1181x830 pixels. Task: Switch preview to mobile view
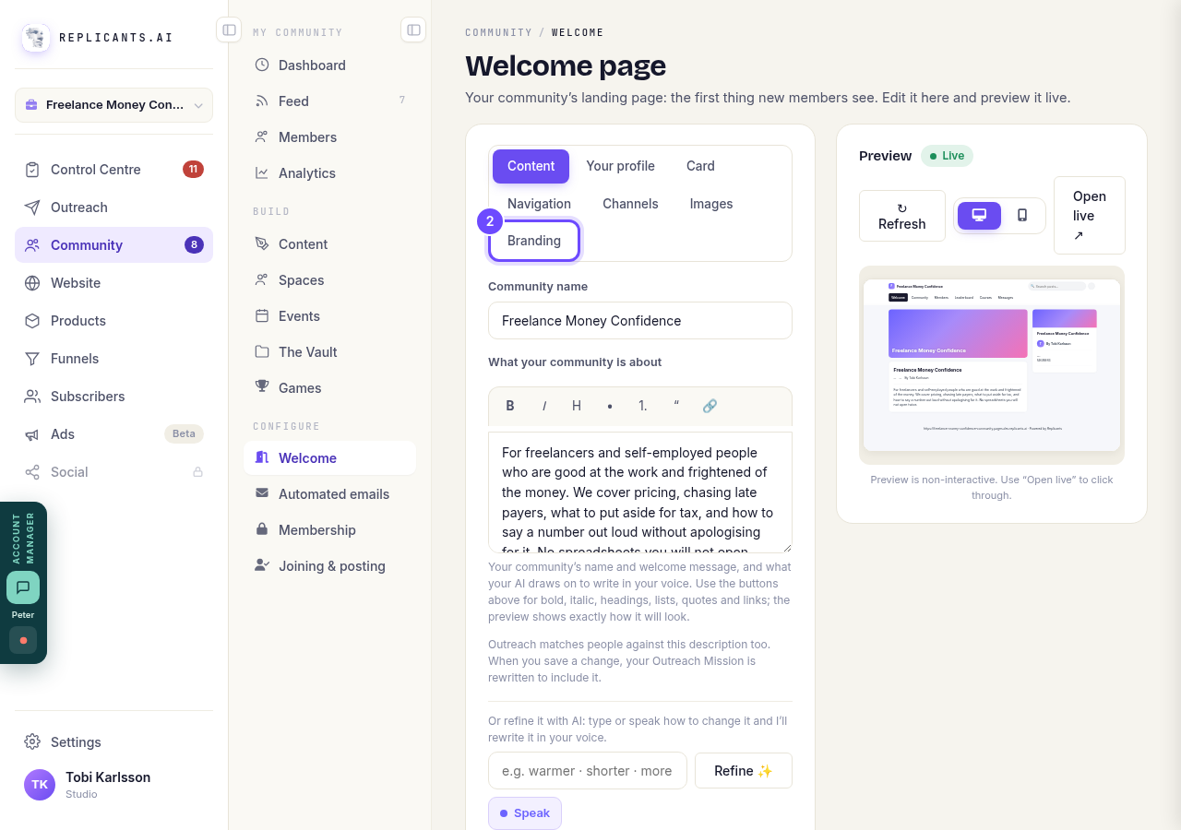(1022, 216)
